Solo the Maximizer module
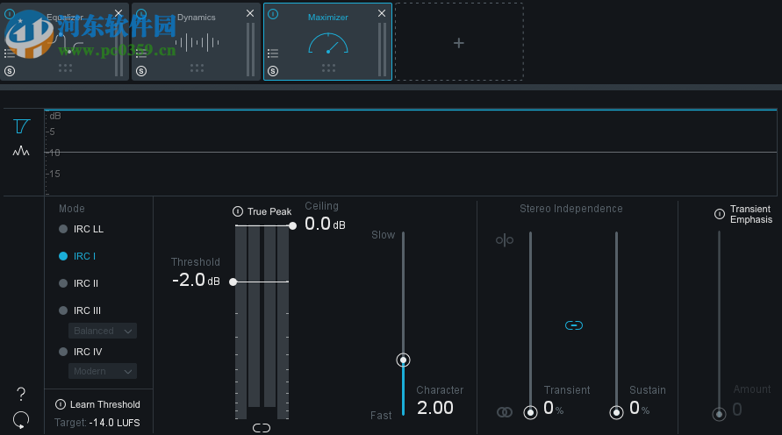Viewport: 782px width, 435px height. [x=273, y=71]
